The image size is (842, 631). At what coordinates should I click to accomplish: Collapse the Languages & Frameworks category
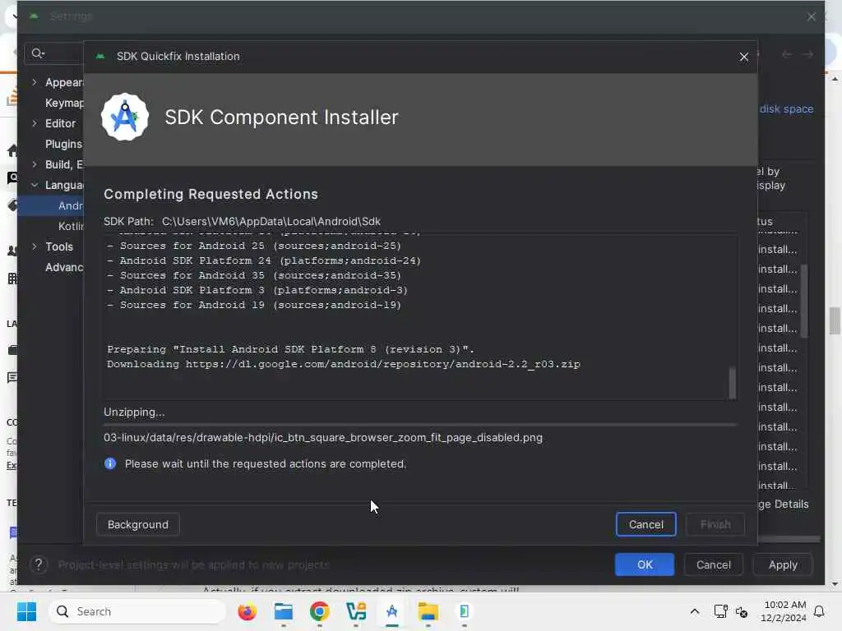click(35, 185)
